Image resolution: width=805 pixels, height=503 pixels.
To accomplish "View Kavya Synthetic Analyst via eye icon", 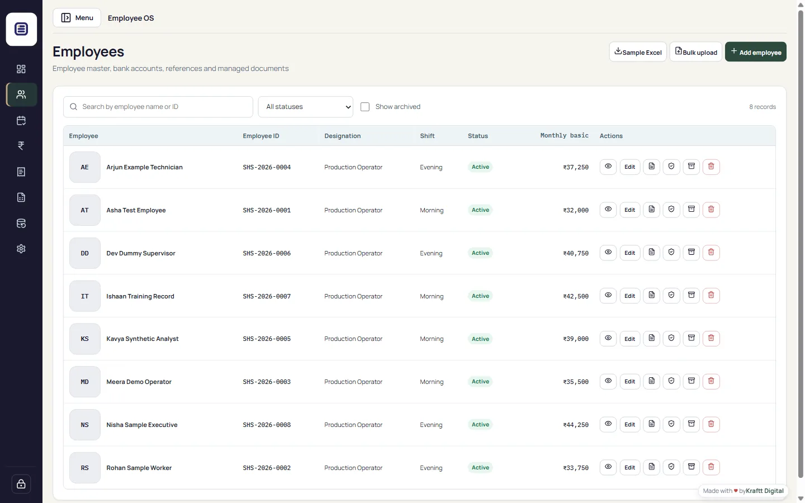I will (x=608, y=338).
